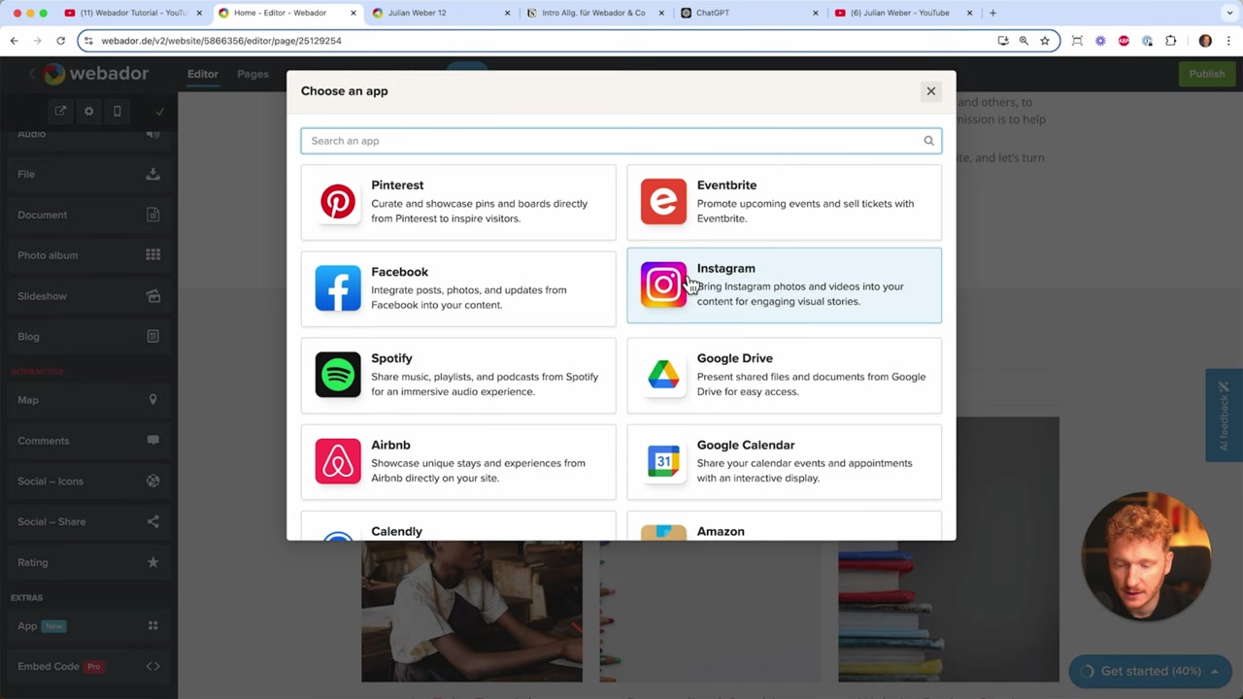Choose the Google Calendar app icon

[663, 461]
